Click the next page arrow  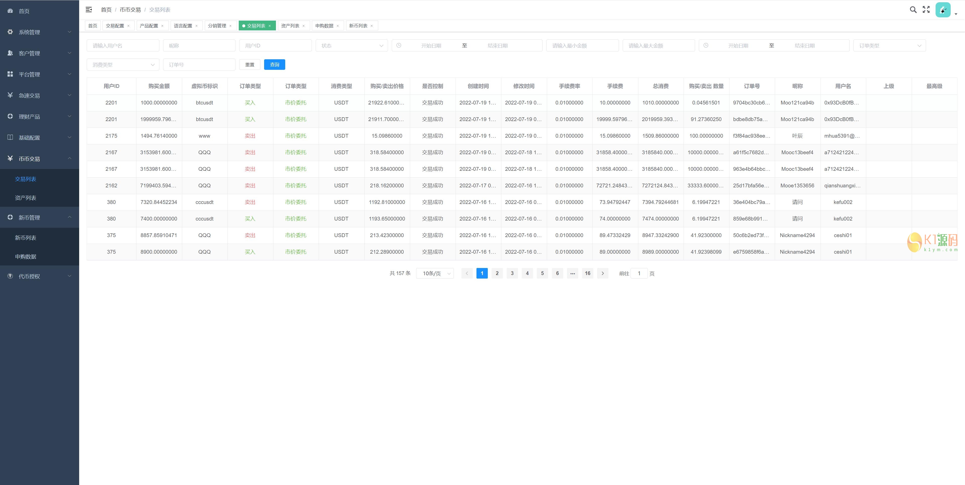tap(602, 274)
